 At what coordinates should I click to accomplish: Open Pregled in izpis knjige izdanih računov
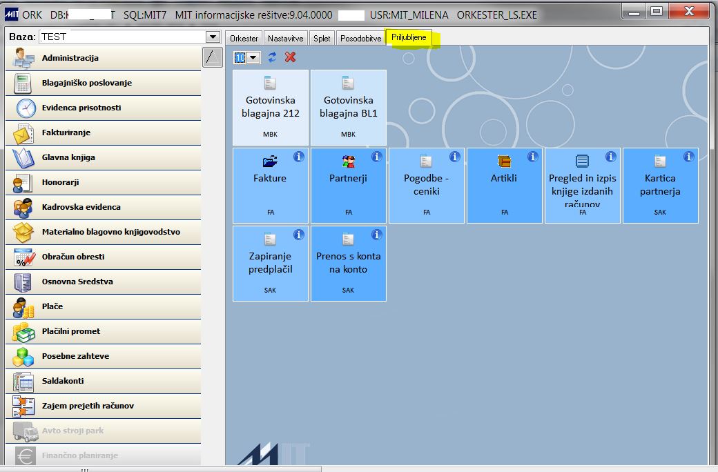coord(583,186)
